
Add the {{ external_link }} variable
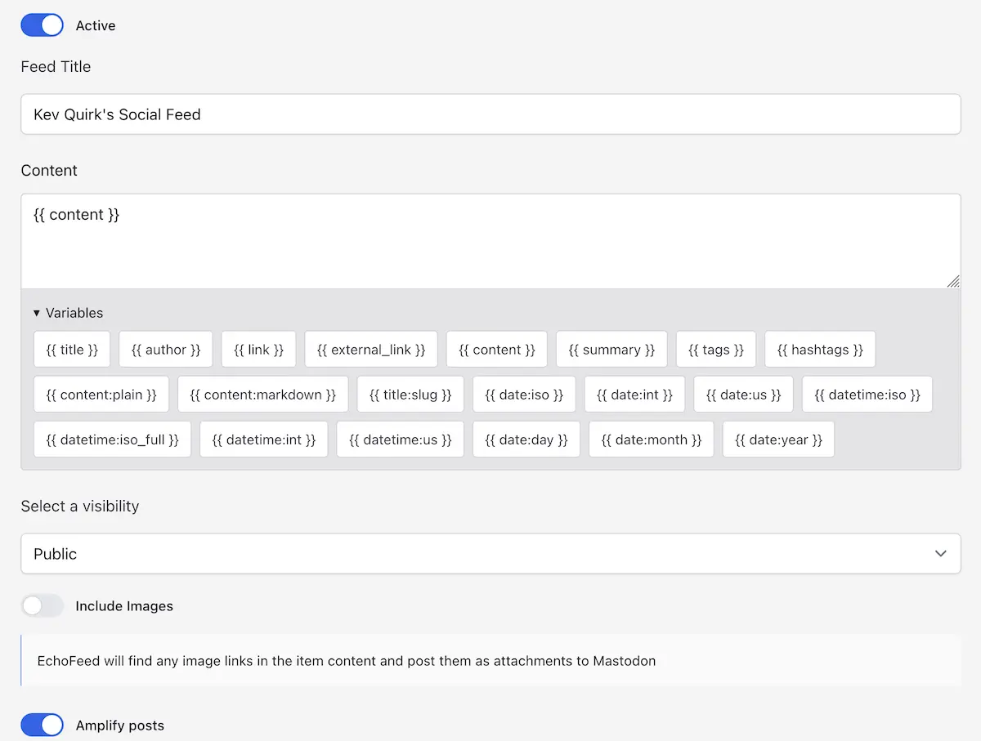point(371,350)
